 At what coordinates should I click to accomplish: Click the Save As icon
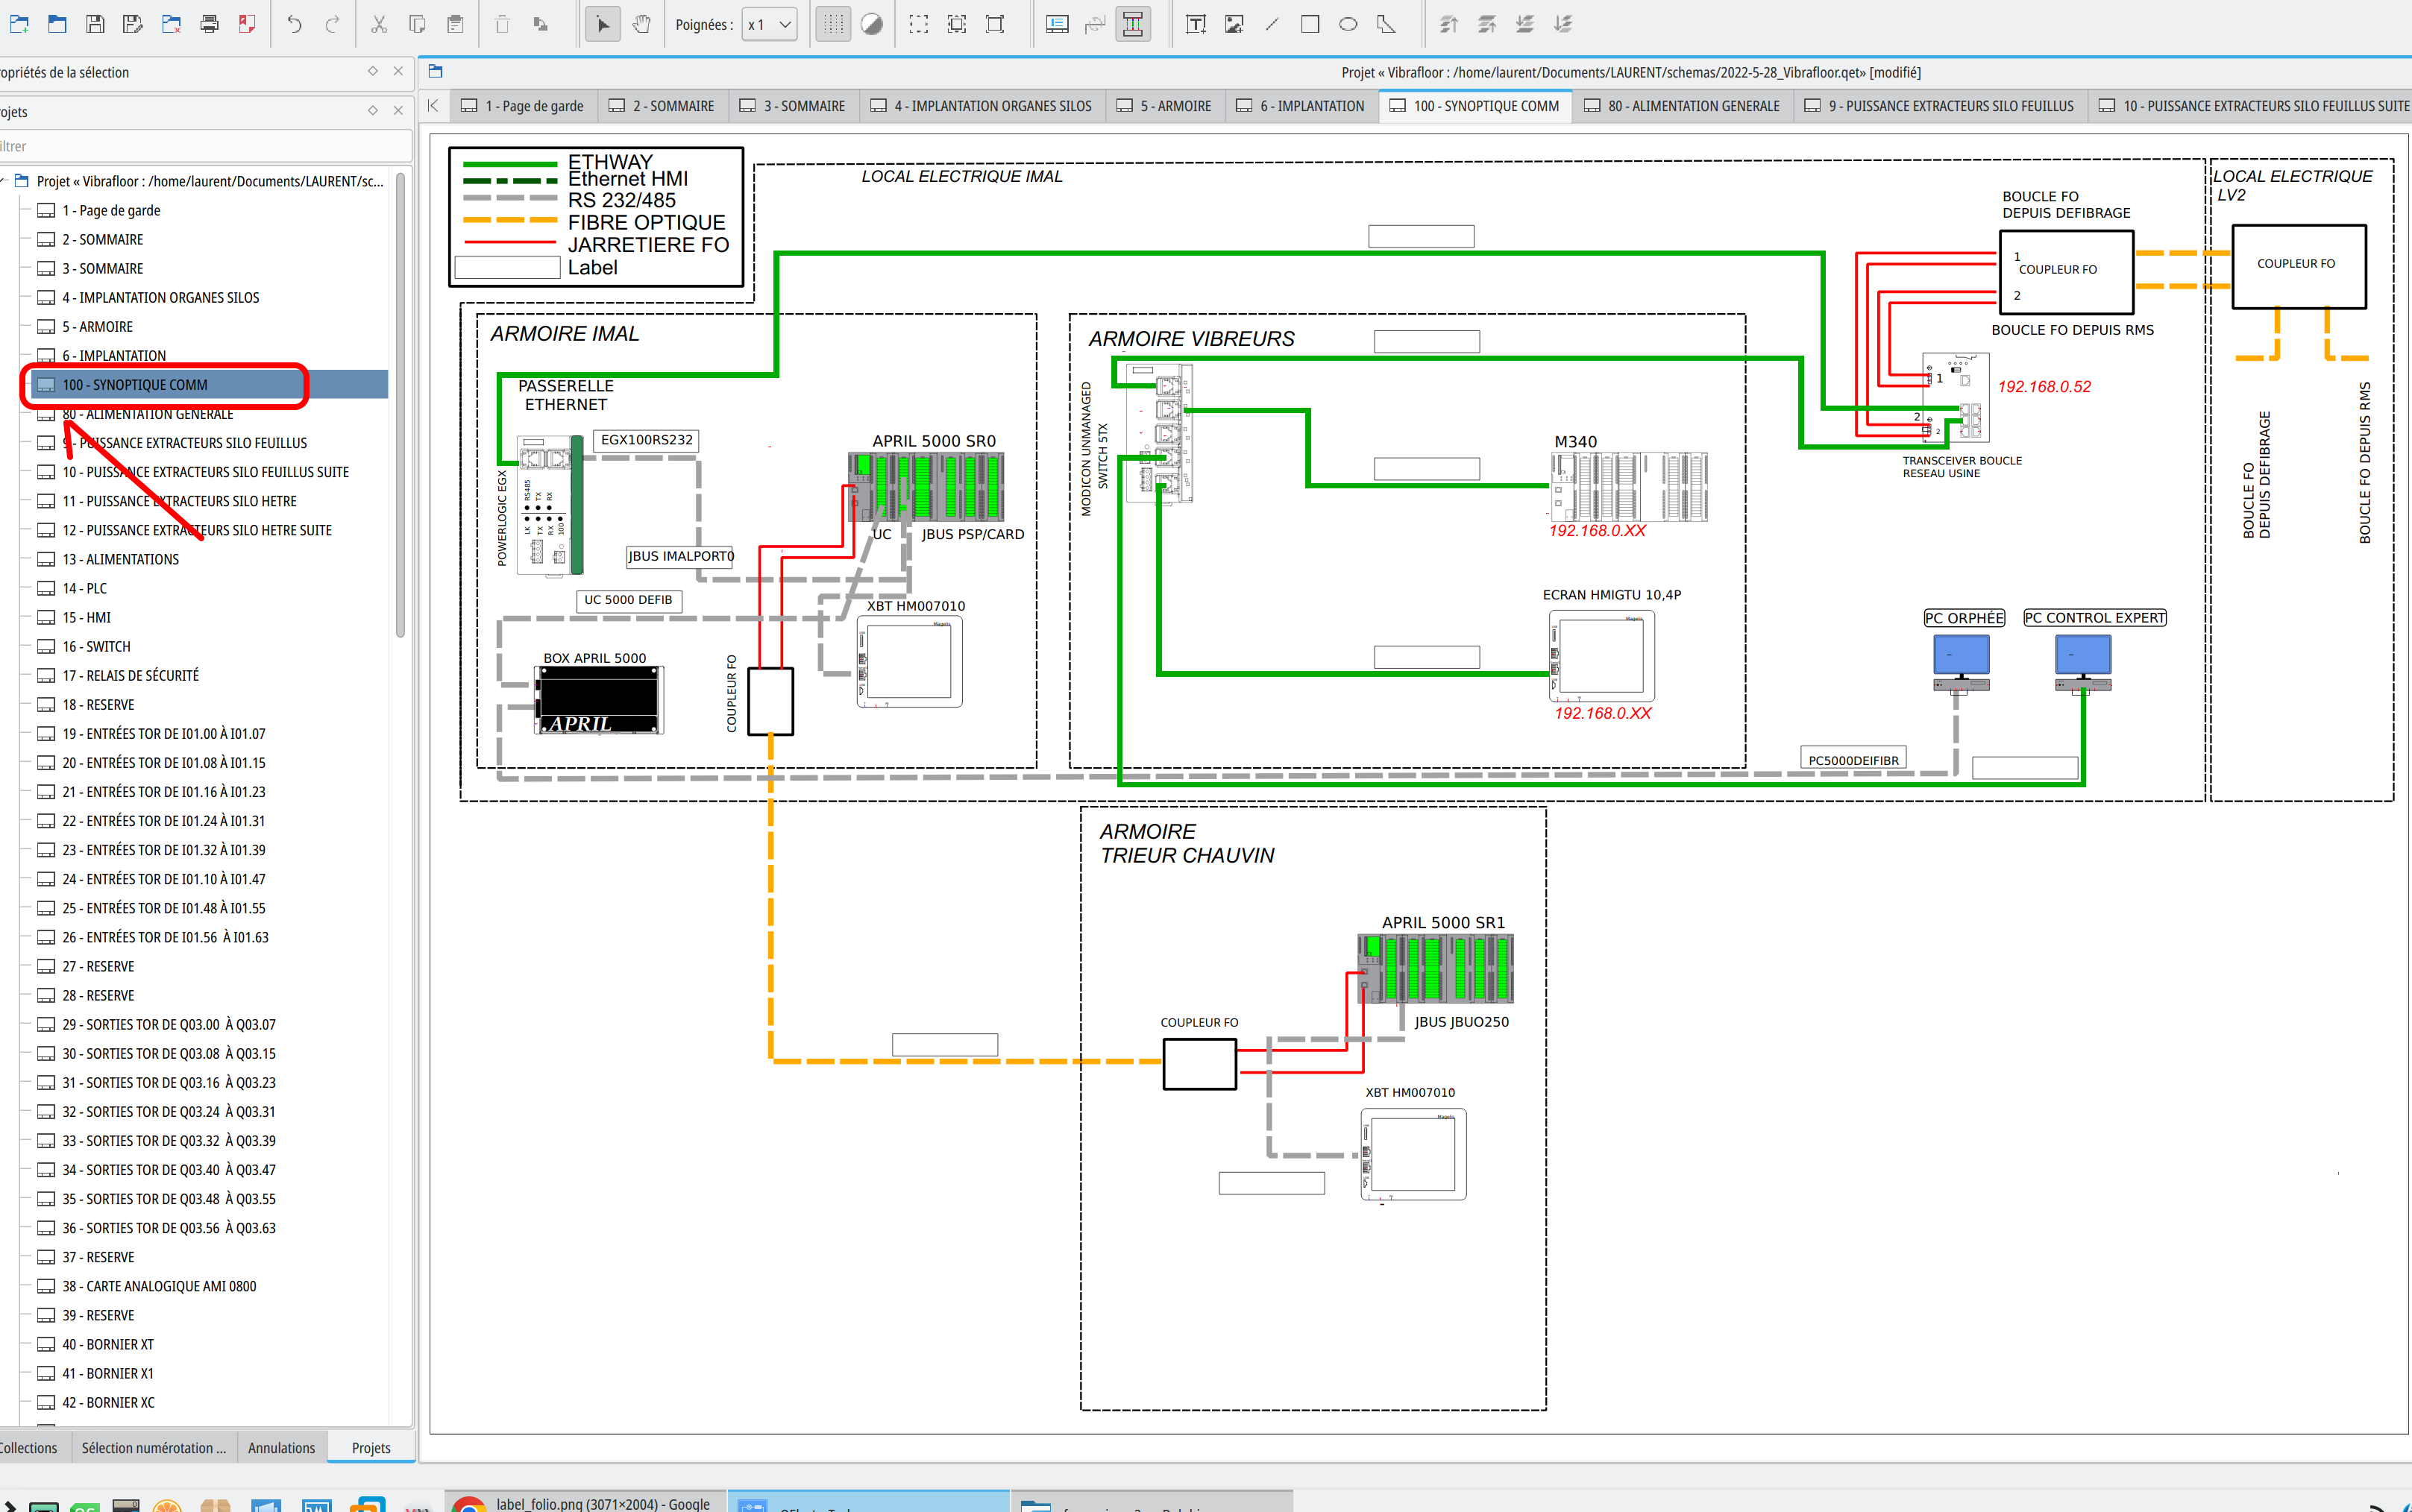click(133, 24)
